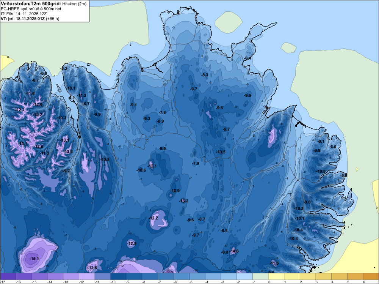The height and width of the screenshot is (284, 379).
Task: Click the pale green swatch between -1 and 0
Action: point(261,276)
